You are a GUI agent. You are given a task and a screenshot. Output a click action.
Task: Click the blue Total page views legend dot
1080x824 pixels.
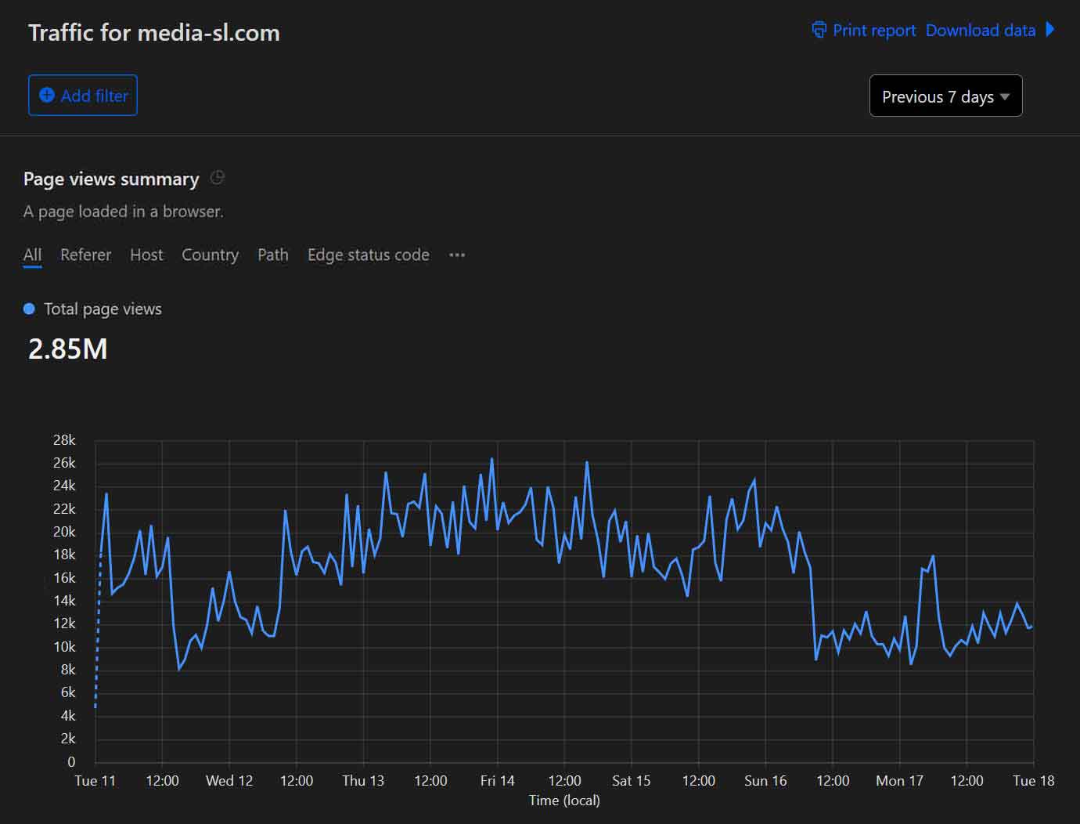click(29, 309)
